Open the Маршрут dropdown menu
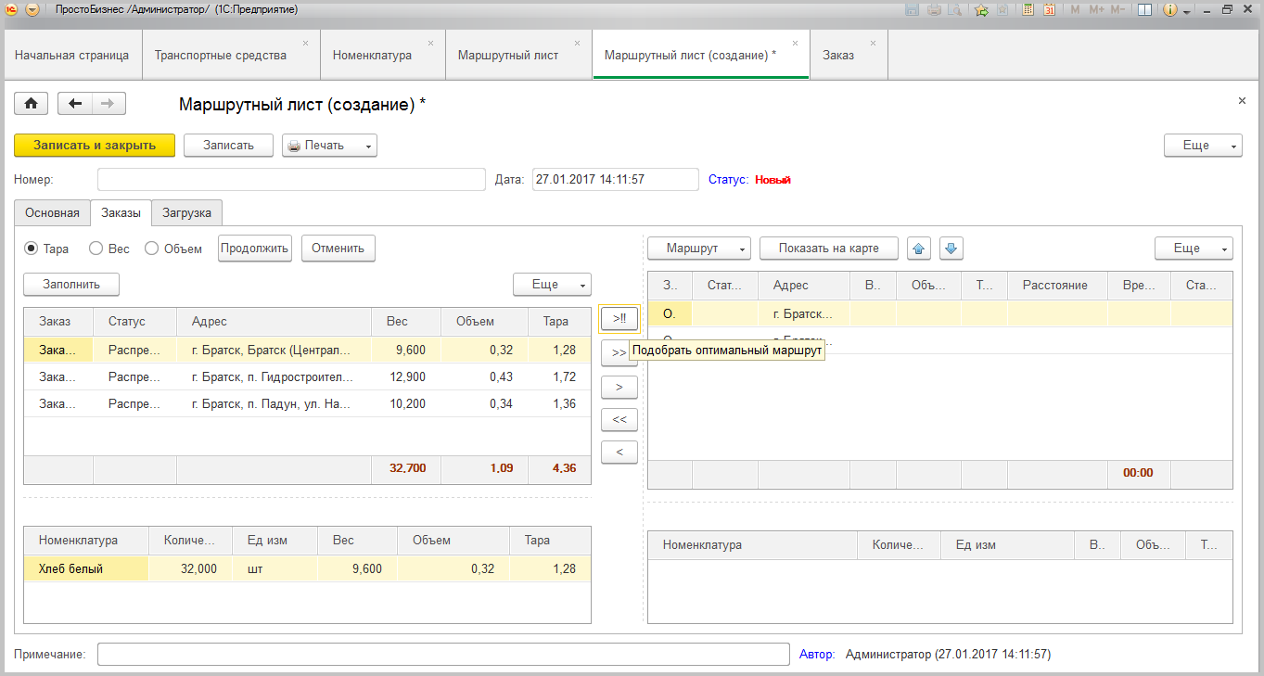 698,249
